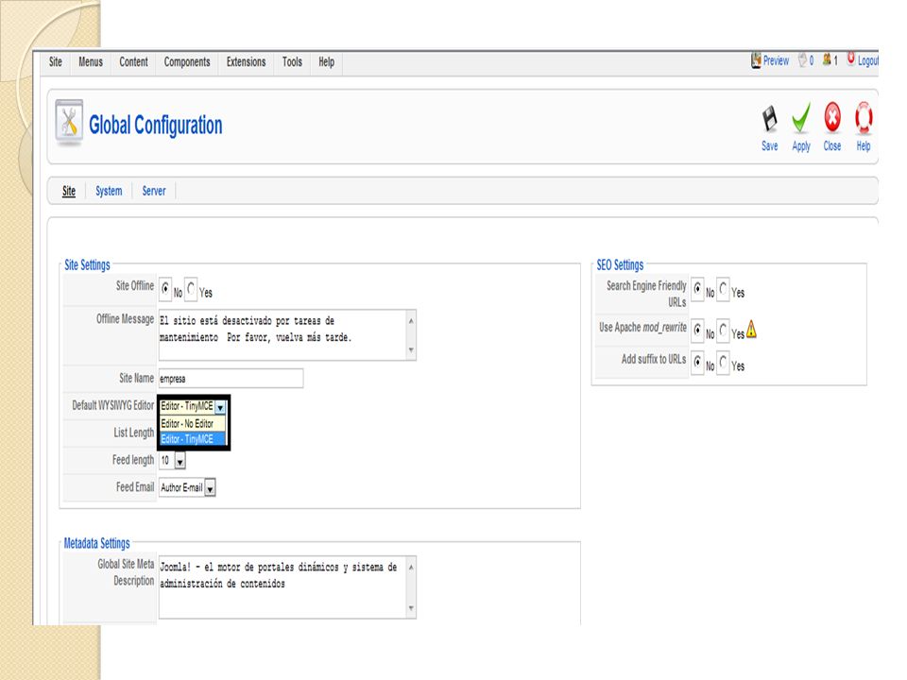Click the Logout power icon

(851, 58)
